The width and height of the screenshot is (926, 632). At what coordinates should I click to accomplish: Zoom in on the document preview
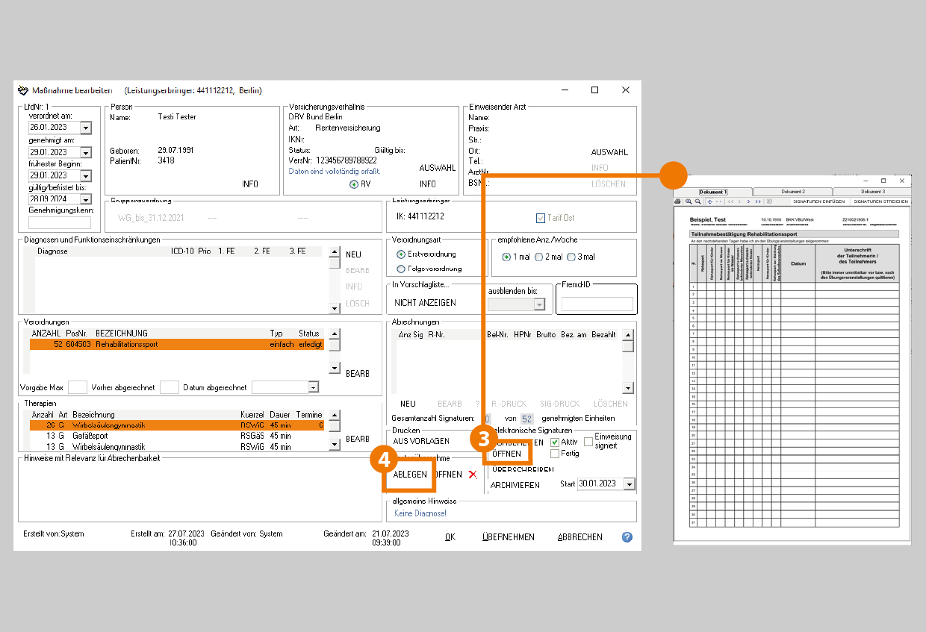click(688, 201)
